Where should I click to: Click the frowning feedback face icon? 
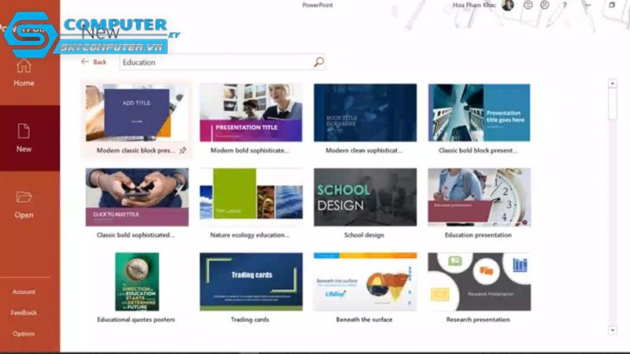tap(545, 5)
